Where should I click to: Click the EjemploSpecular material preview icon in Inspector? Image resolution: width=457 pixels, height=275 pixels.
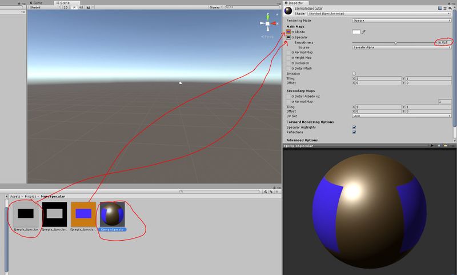288,11
